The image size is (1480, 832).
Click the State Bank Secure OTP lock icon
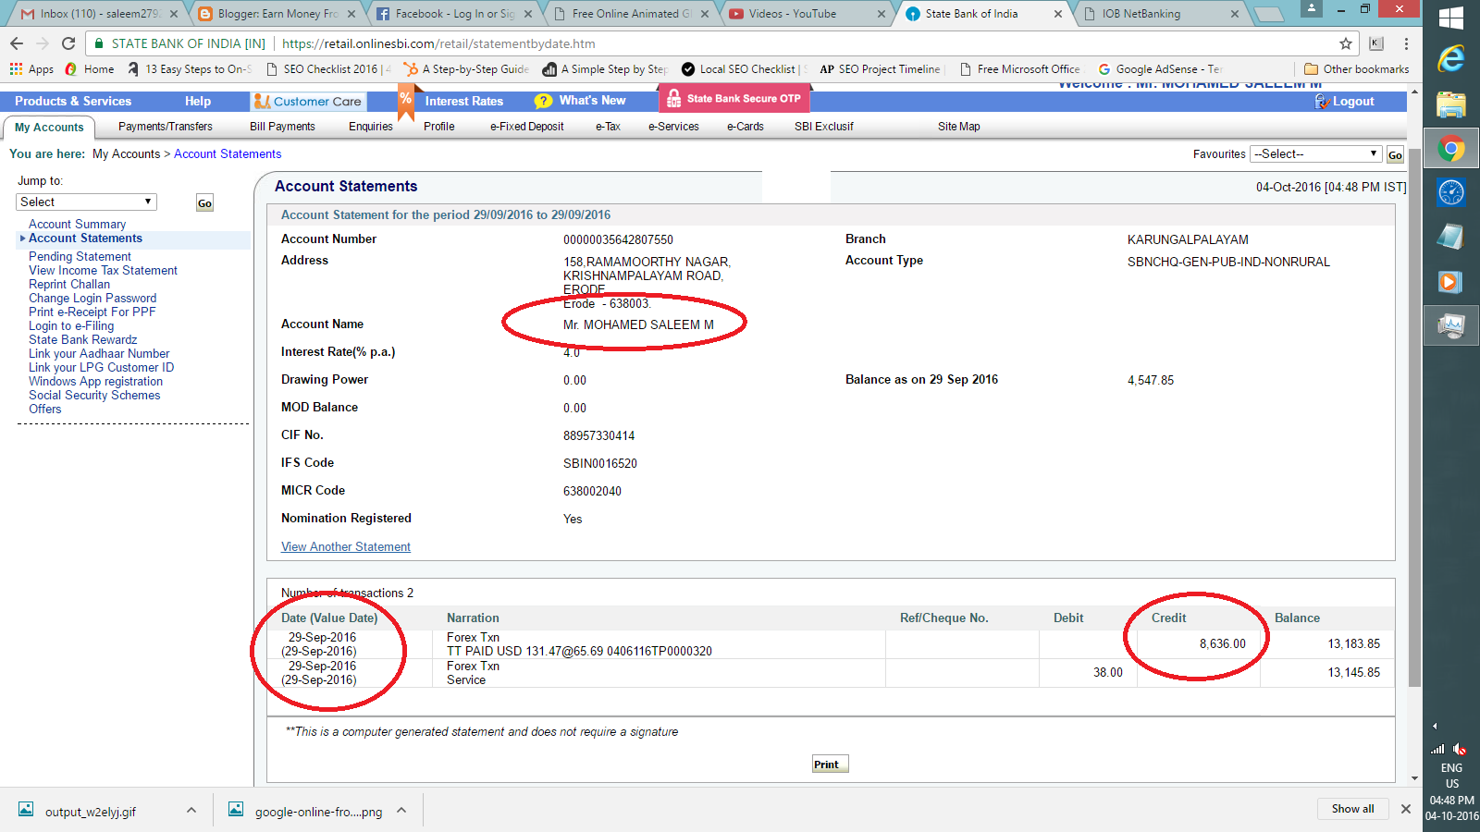click(x=673, y=98)
